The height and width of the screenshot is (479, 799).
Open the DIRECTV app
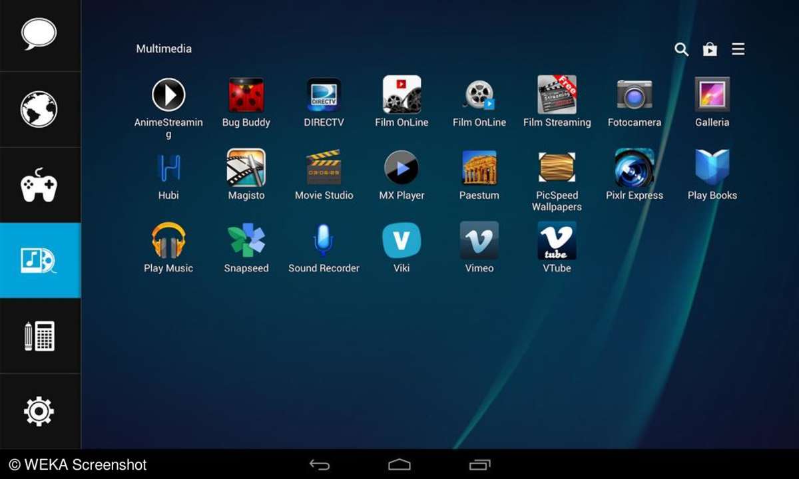coord(324,94)
